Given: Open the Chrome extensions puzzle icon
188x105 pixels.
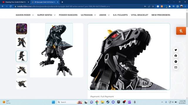Looking at the screenshot, I should 169,6.
